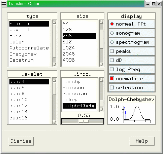Choose 1024 in the size list

79,48
